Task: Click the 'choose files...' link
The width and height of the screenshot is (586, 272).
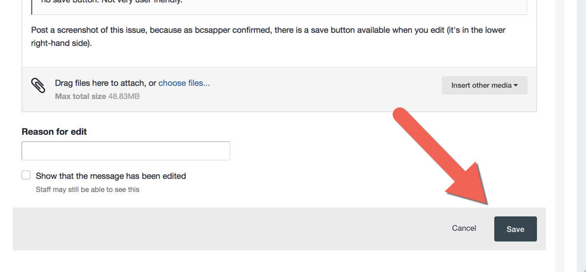Action: (184, 83)
